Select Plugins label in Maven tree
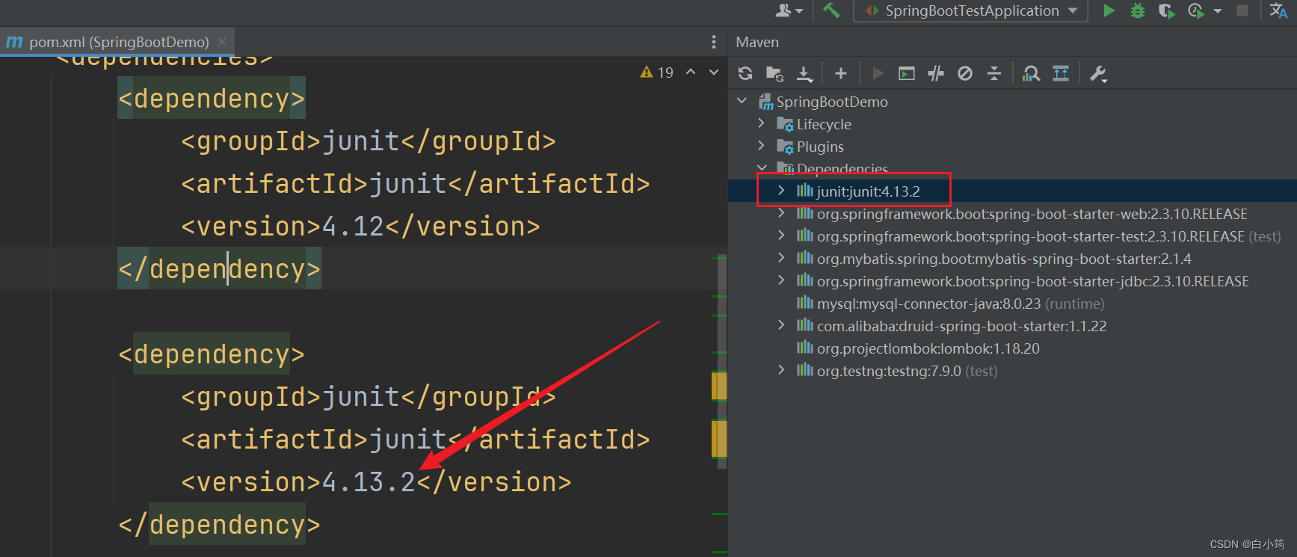The image size is (1297, 557). pos(820,147)
